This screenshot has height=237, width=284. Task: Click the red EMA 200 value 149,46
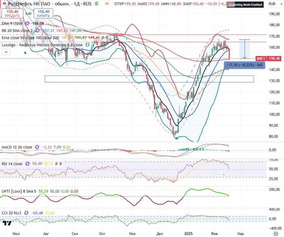coord(94,38)
